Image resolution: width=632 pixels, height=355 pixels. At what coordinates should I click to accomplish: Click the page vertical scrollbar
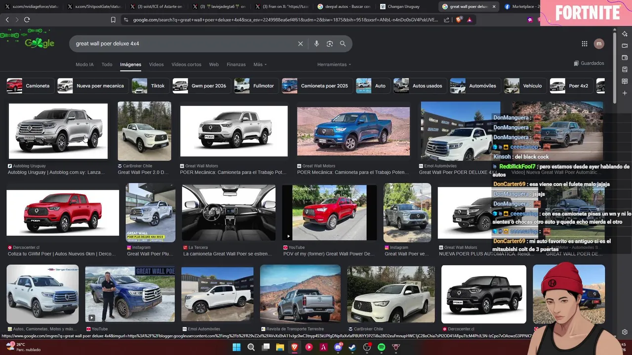[x=614, y=69]
